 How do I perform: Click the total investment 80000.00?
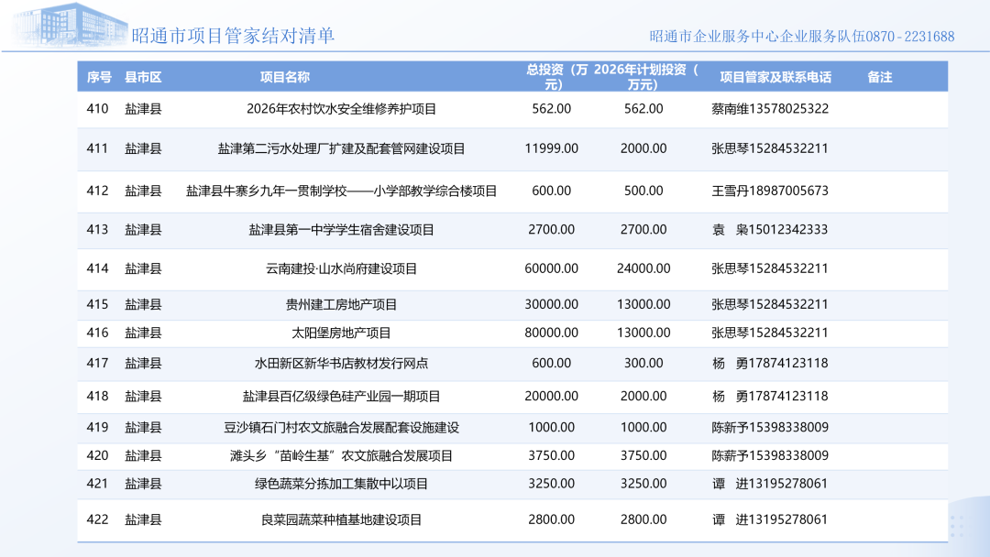[x=551, y=333]
